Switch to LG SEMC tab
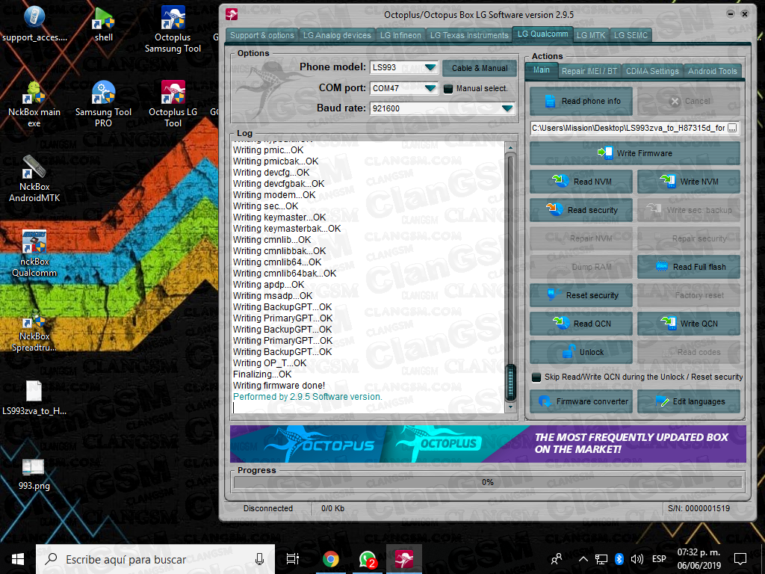765x574 pixels. (x=631, y=35)
